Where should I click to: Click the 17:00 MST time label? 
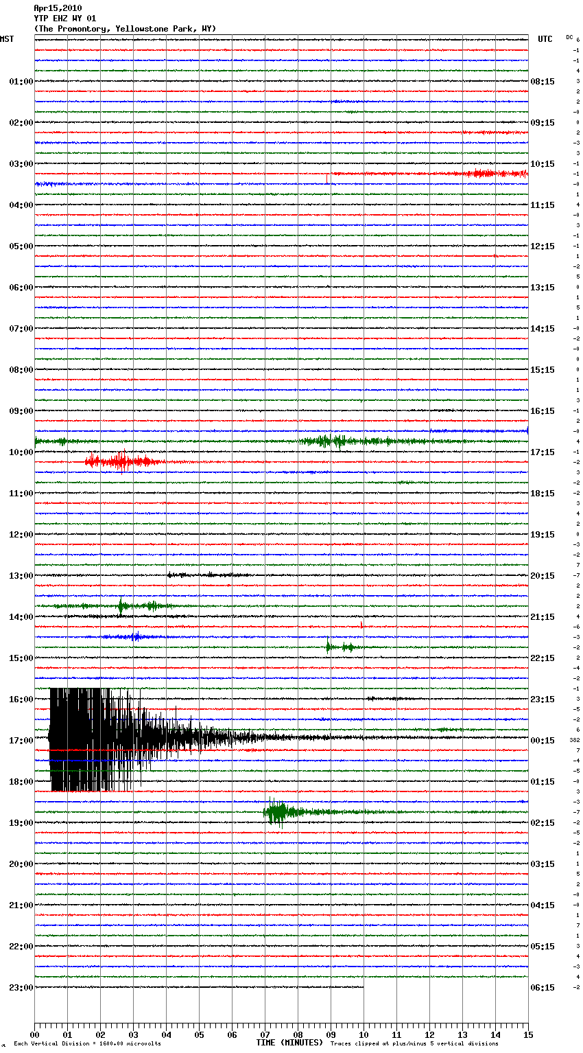tap(21, 741)
